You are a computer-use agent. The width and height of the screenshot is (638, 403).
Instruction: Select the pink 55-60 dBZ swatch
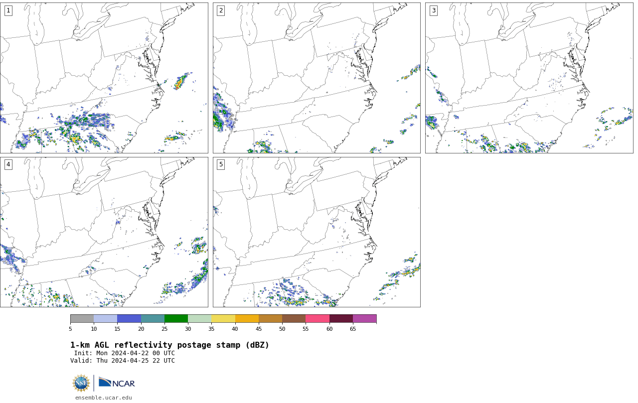(318, 319)
